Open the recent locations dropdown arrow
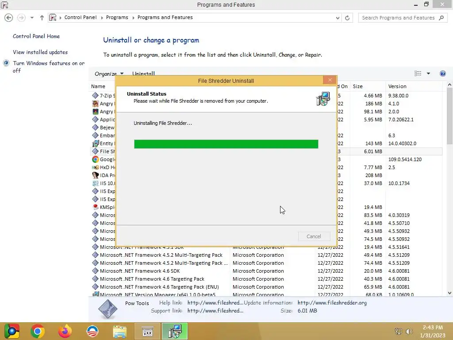Viewport: 453px width, 340px height. [32, 18]
